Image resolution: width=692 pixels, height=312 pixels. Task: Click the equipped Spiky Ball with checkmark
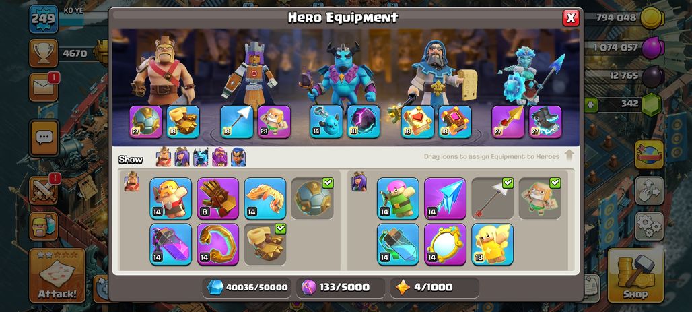pos(312,198)
